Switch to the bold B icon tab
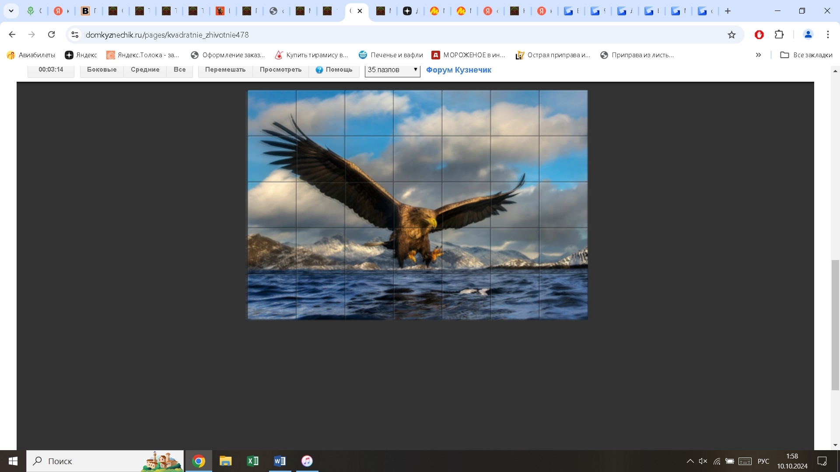The image size is (840, 472). pyautogui.click(x=85, y=11)
